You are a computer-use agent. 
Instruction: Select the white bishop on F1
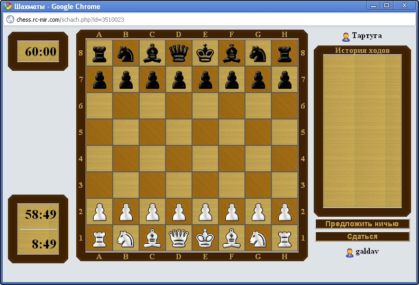tap(232, 238)
